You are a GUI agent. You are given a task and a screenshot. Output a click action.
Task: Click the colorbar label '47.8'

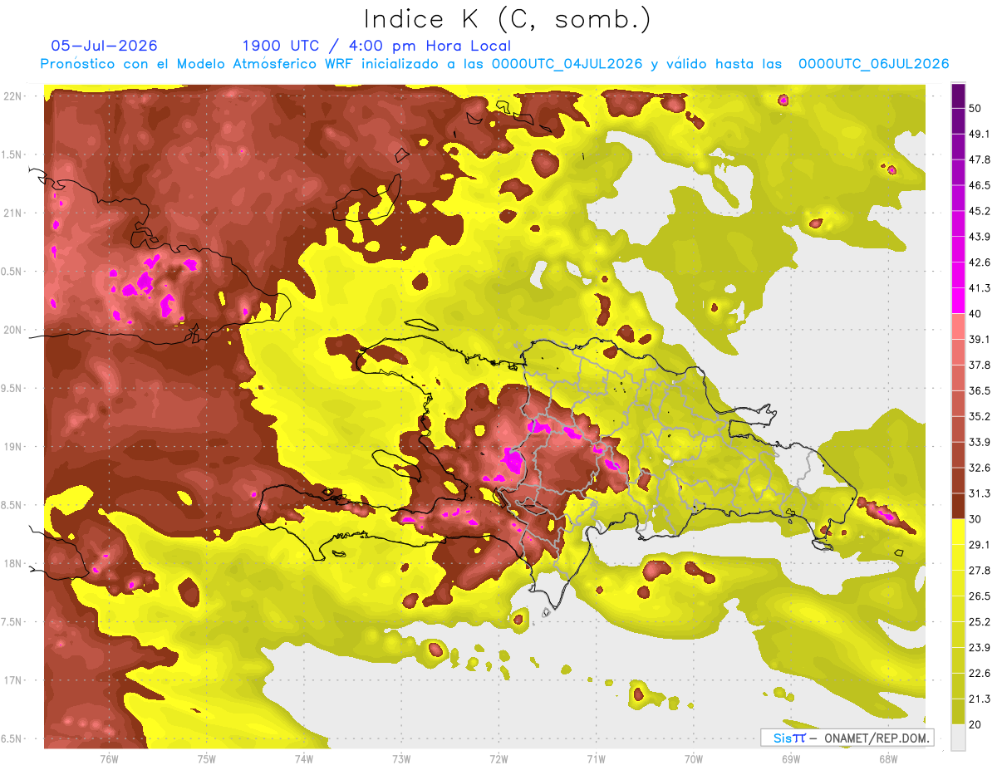click(980, 159)
